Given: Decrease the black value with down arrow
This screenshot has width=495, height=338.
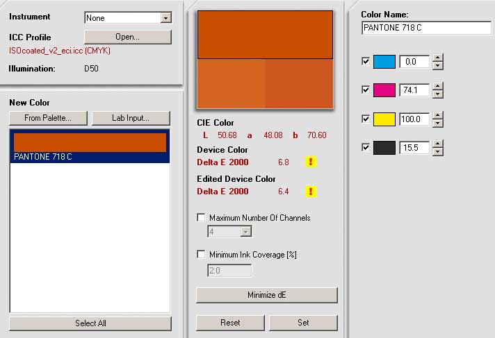Looking at the screenshot, I should click(437, 152).
